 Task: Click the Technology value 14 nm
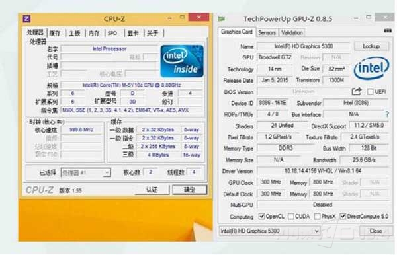coord(275,69)
